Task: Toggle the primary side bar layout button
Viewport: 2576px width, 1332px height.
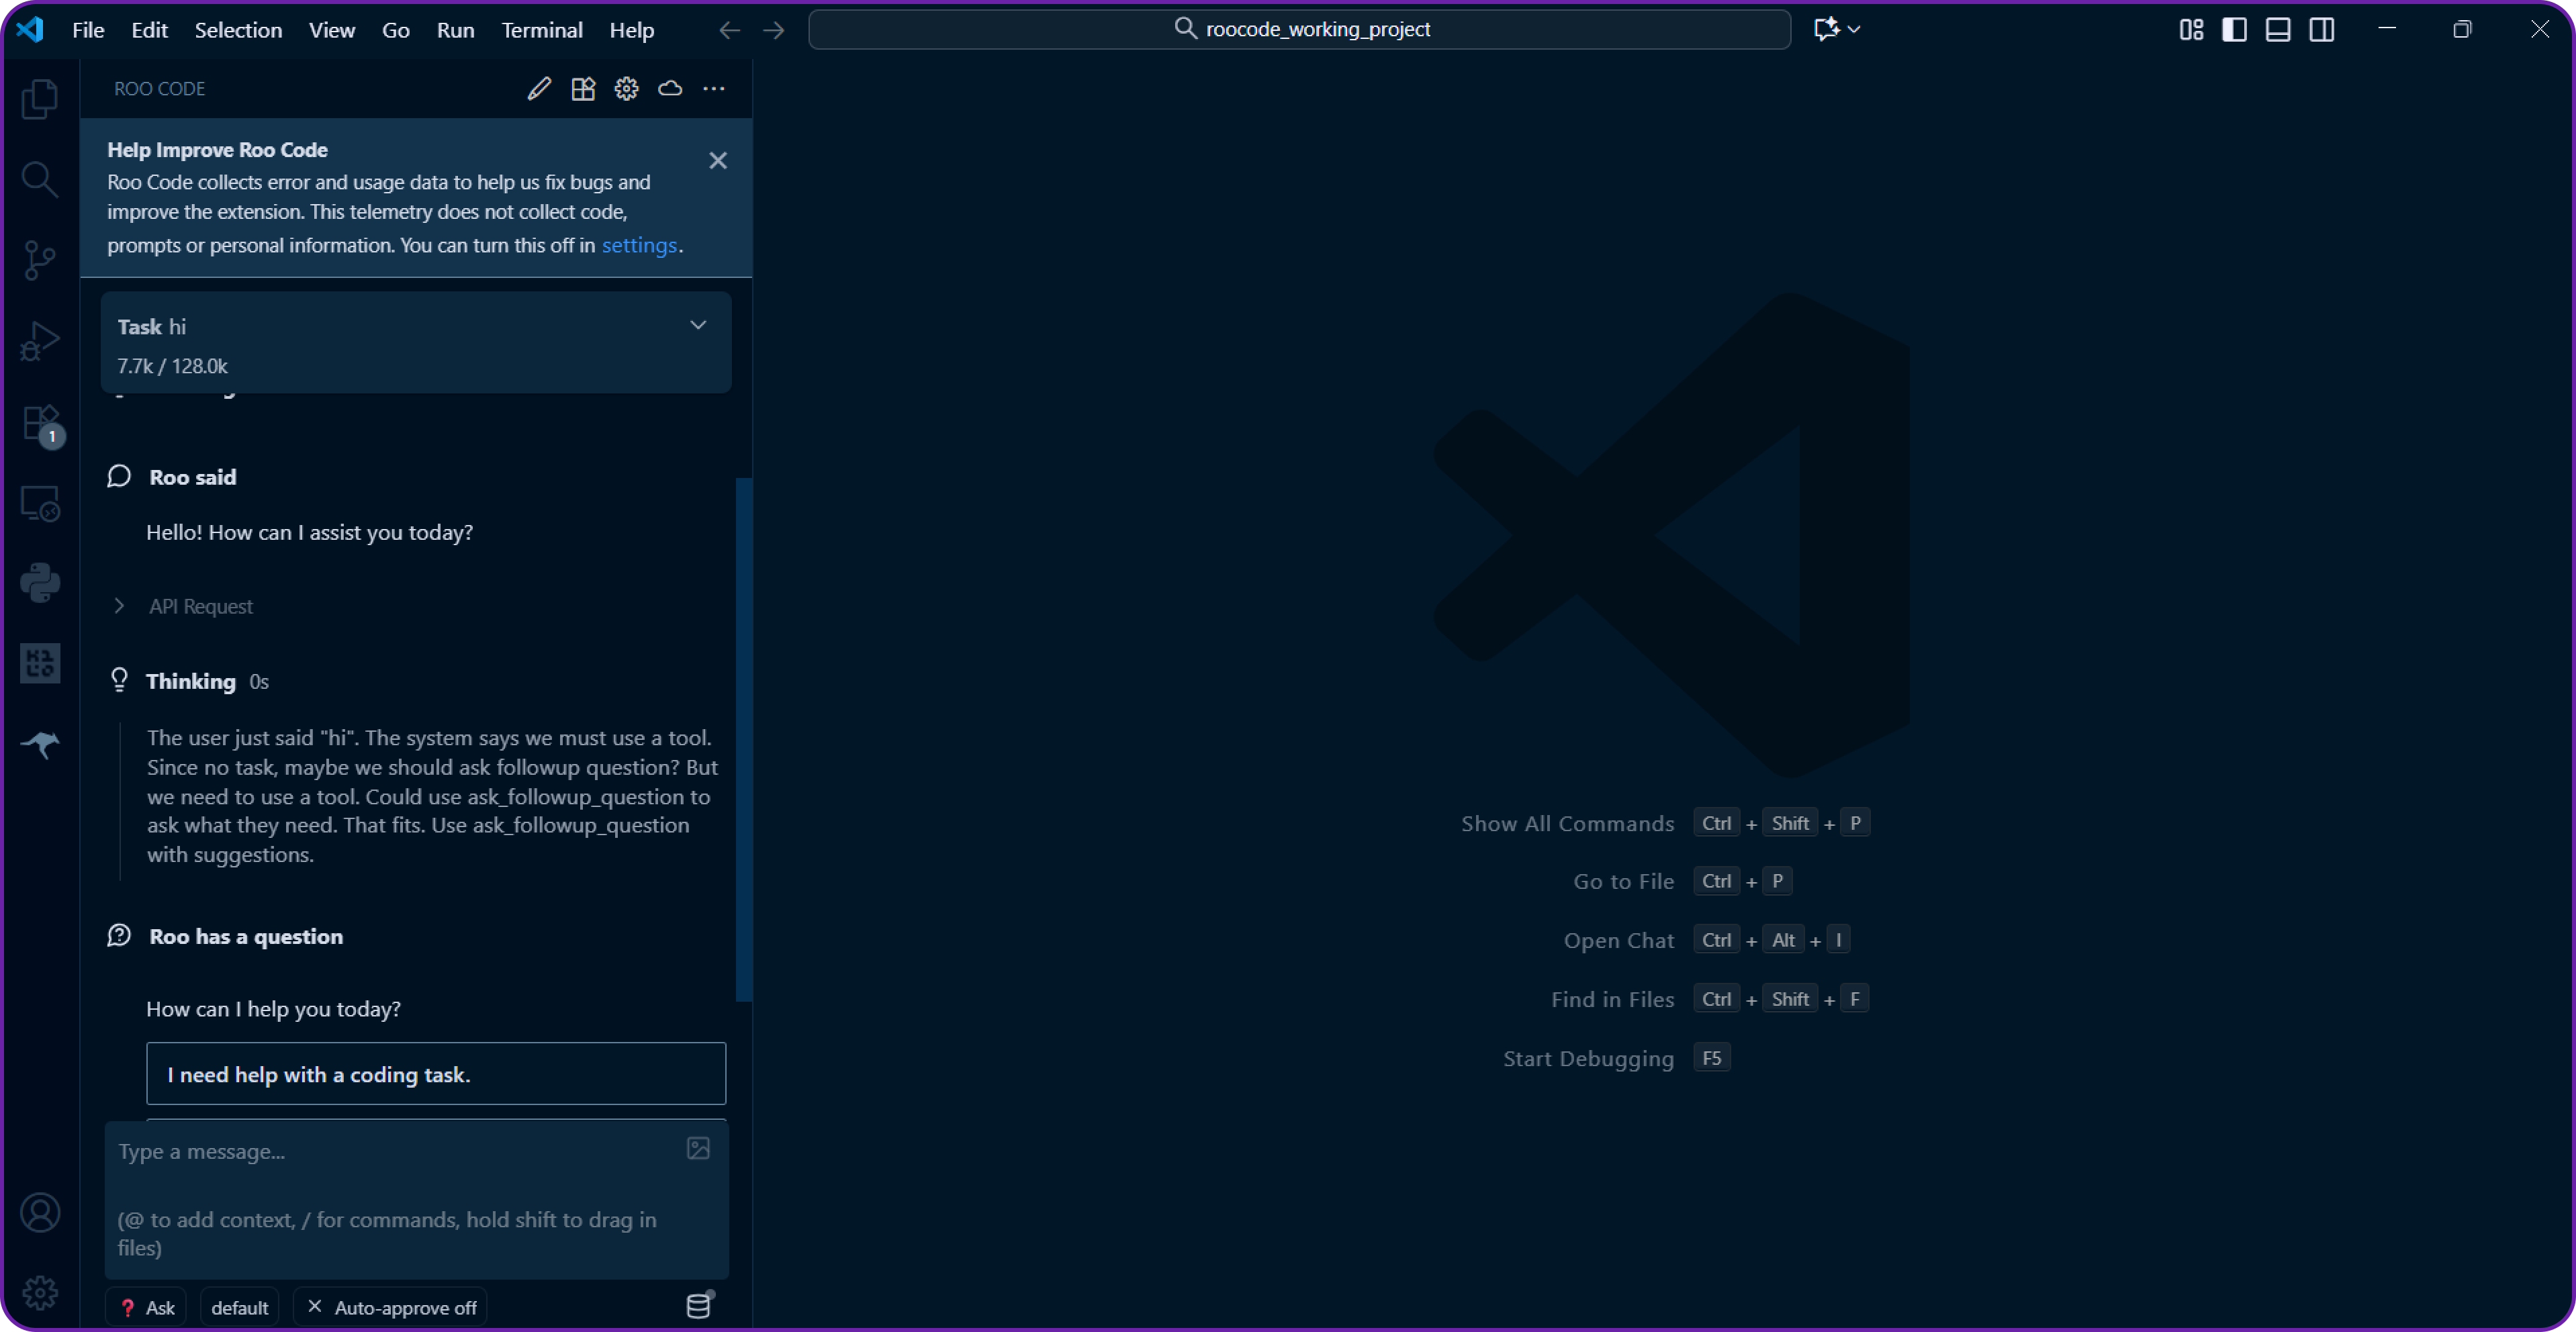Action: click(x=2234, y=30)
